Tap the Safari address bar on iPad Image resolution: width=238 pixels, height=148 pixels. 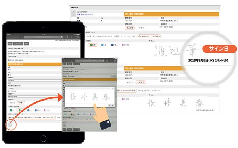pyautogui.click(x=43, y=37)
